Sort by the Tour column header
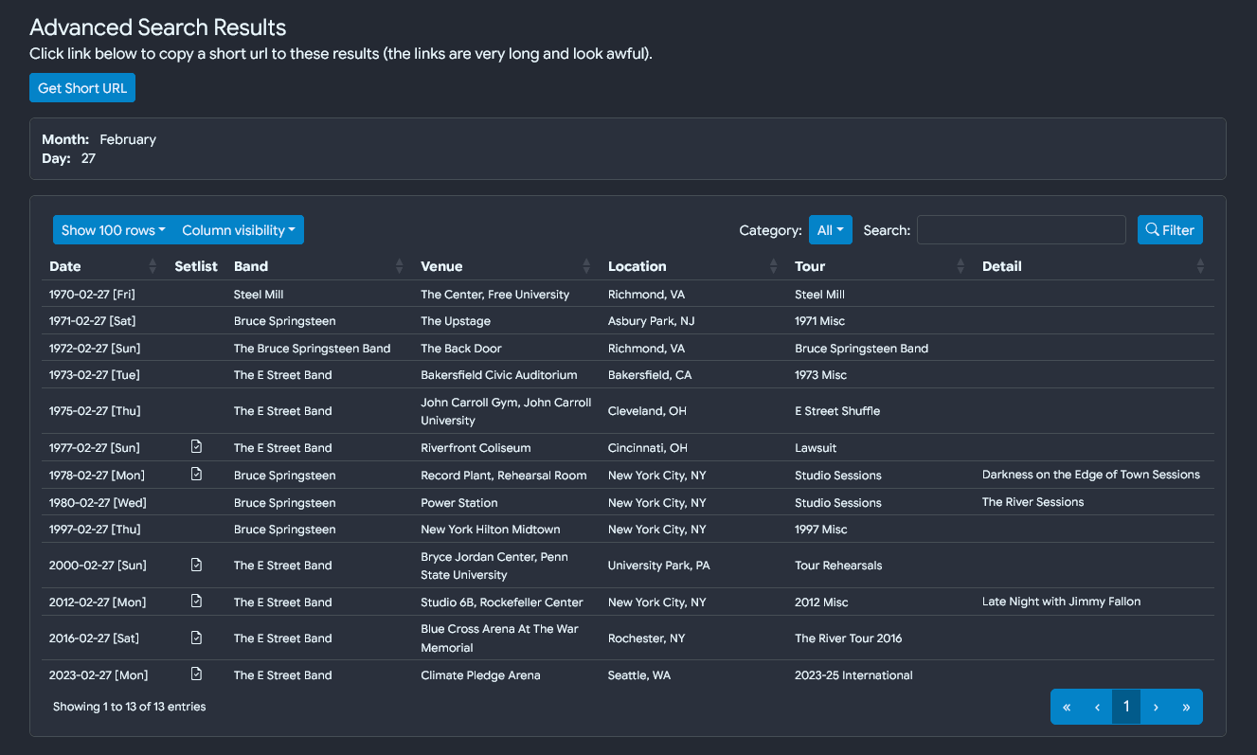The image size is (1257, 755). pyautogui.click(x=810, y=266)
